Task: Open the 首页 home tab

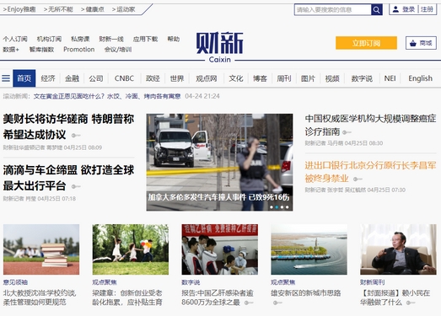Action: (x=24, y=78)
